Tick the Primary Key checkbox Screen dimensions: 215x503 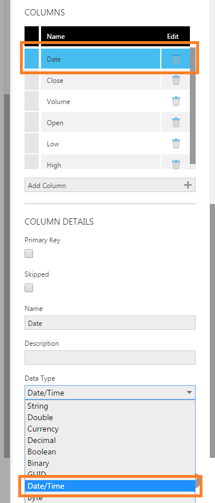click(29, 254)
